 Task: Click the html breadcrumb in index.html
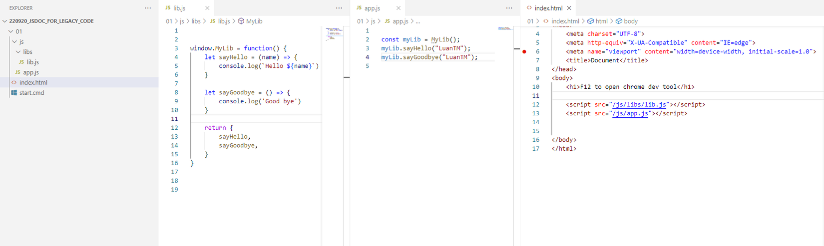(x=601, y=21)
